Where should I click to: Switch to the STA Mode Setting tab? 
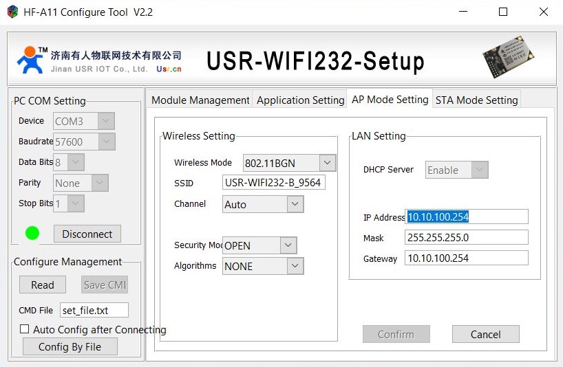click(x=476, y=100)
